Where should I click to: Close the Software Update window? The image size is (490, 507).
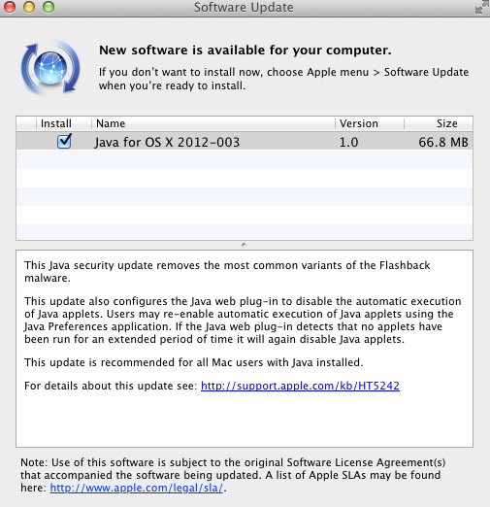click(10, 7)
